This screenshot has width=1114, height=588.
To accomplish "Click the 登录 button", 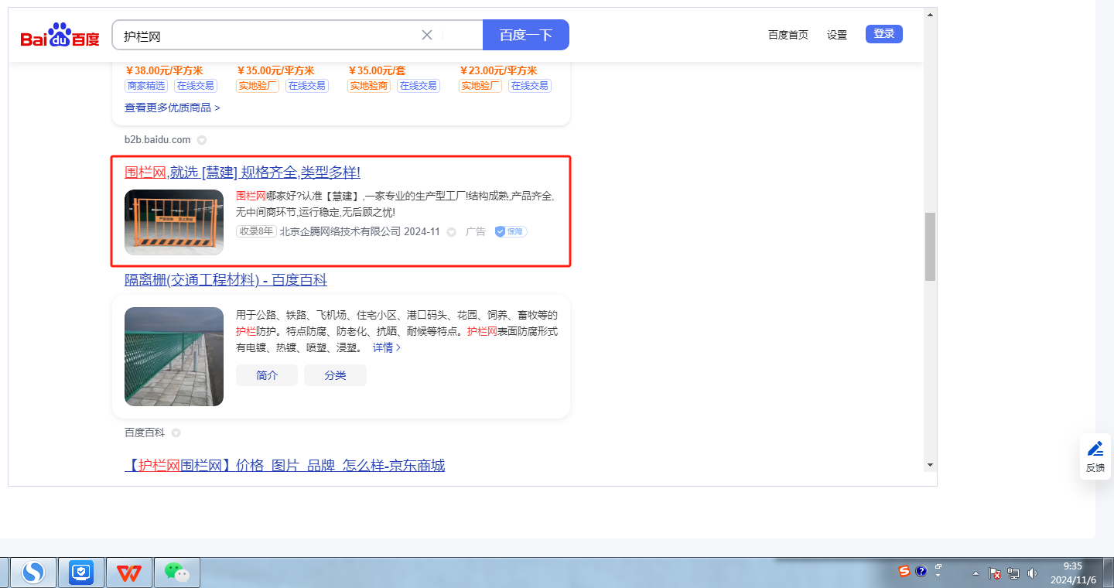I will pyautogui.click(x=884, y=34).
